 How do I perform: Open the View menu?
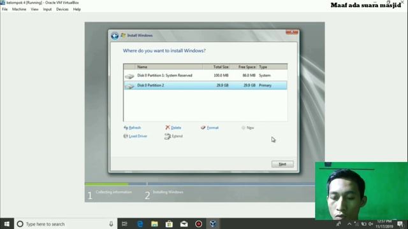(x=34, y=10)
